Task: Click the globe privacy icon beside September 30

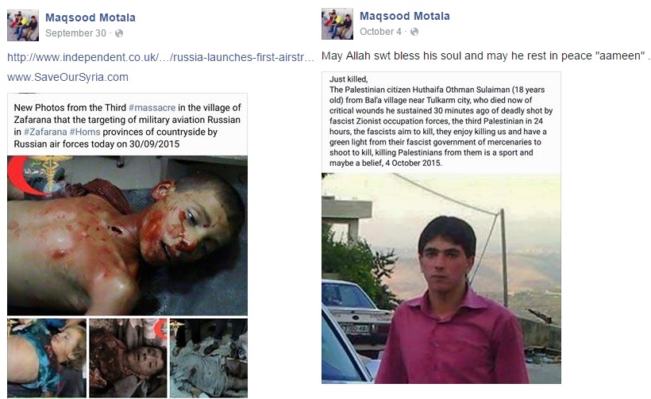Action: pos(119,33)
